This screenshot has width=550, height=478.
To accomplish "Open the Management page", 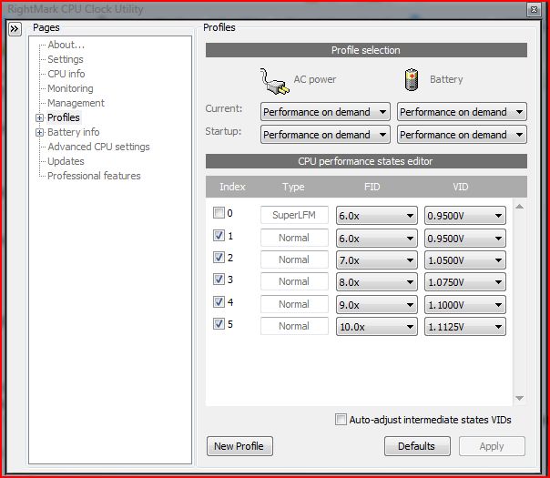I will click(x=76, y=103).
